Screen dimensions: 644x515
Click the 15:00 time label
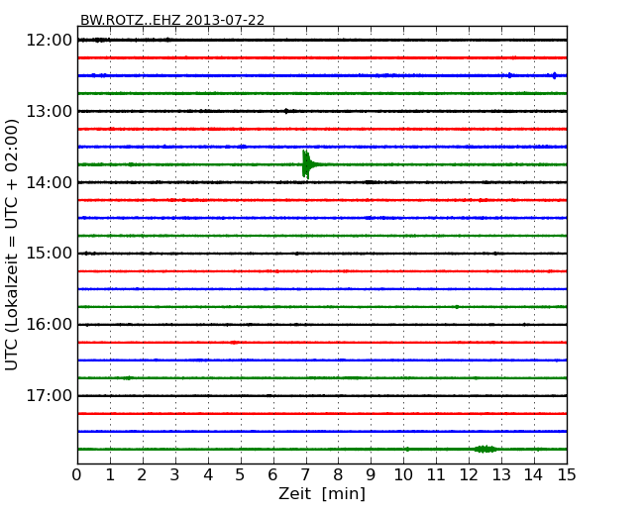point(49,254)
